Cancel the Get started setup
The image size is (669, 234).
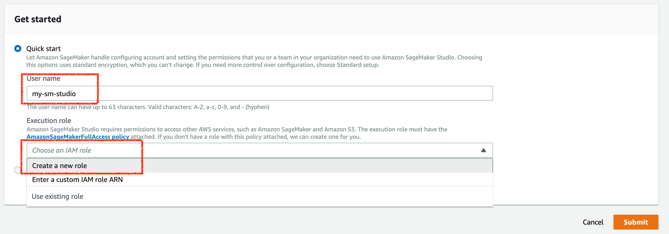pyautogui.click(x=593, y=222)
